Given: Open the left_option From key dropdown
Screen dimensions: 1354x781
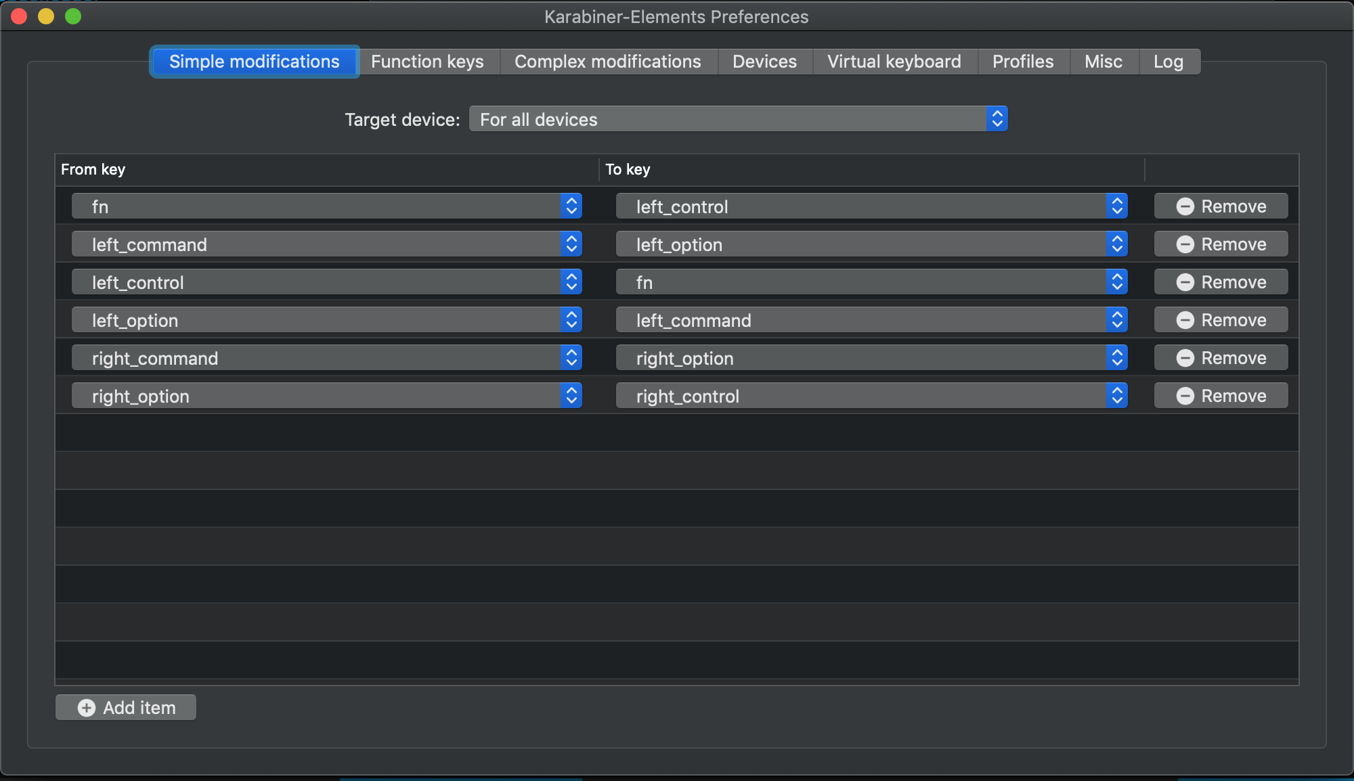Looking at the screenshot, I should (x=326, y=319).
